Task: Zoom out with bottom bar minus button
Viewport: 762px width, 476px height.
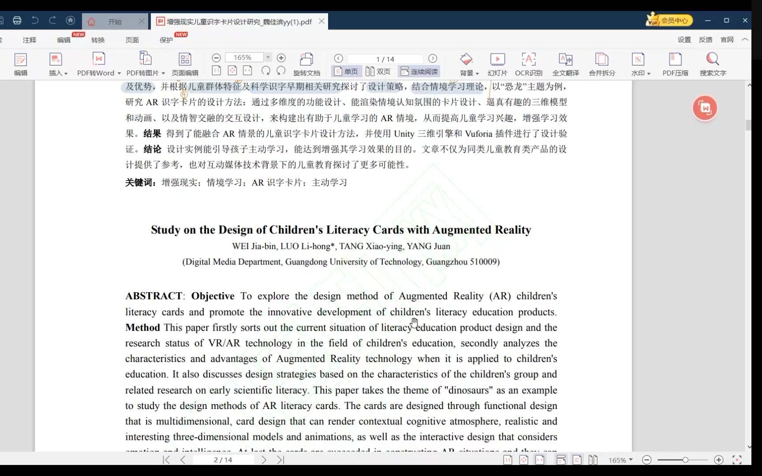Action: point(646,460)
